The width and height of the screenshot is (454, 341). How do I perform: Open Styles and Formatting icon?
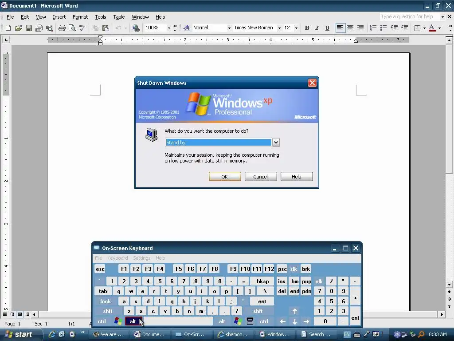point(187,28)
